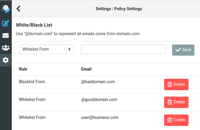Select the settings gear icon
The width and height of the screenshot is (200, 130).
[x=6, y=60]
